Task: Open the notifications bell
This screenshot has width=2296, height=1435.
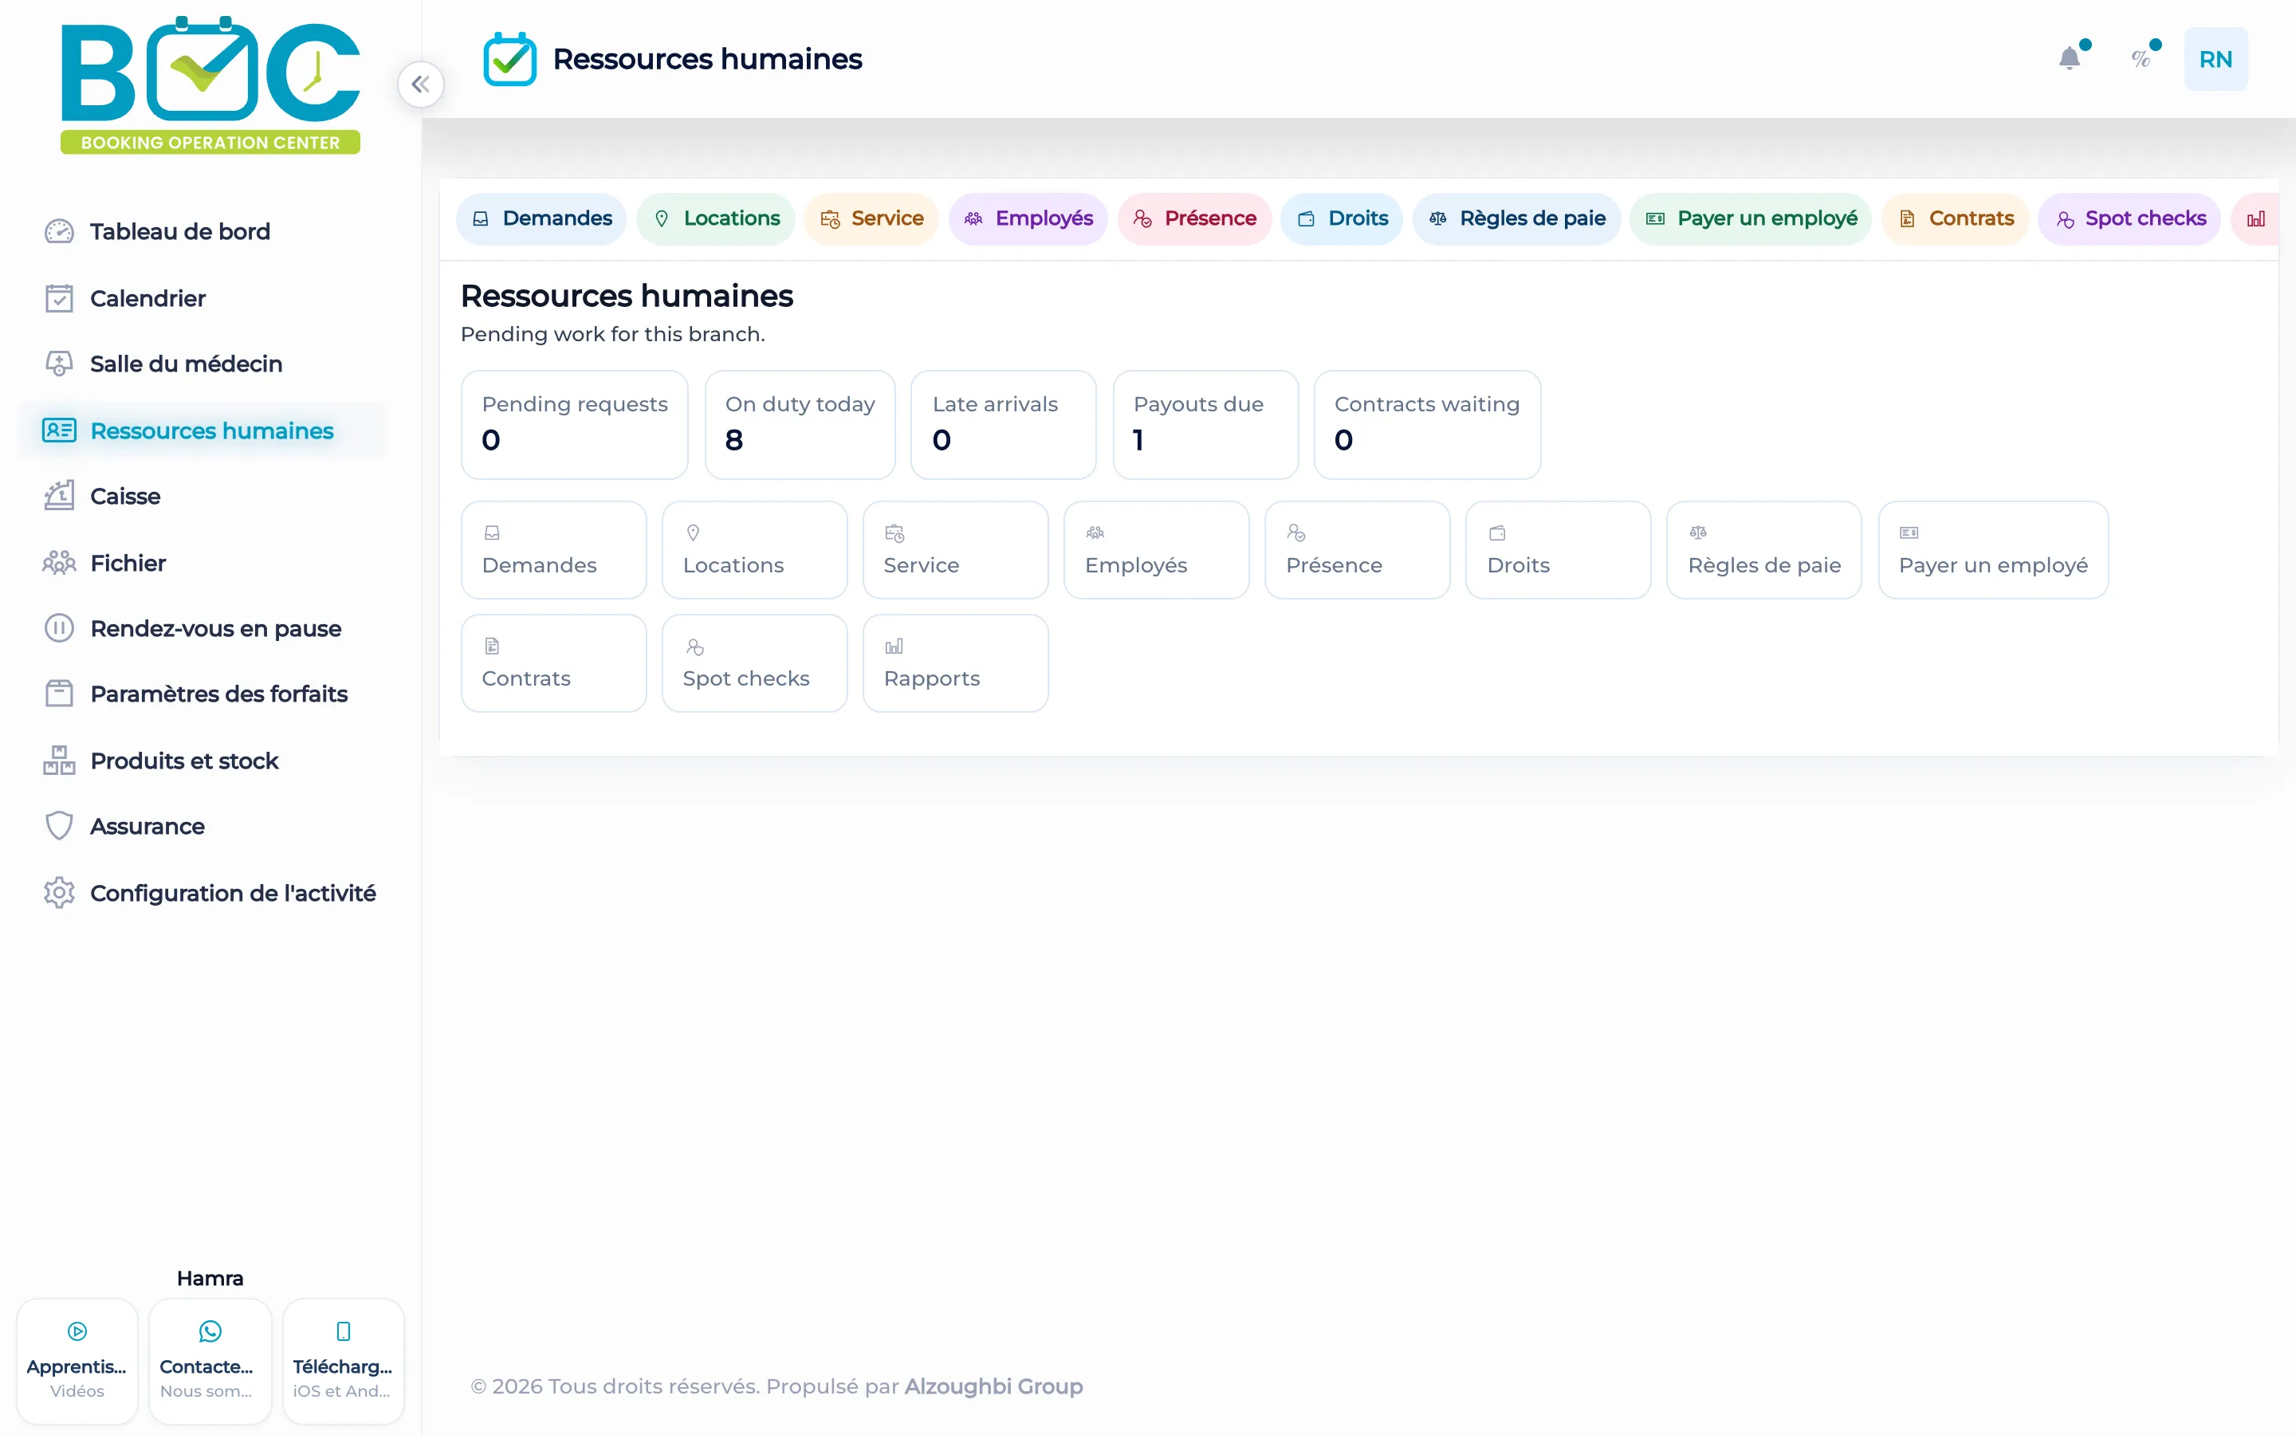Action: pyautogui.click(x=2070, y=59)
